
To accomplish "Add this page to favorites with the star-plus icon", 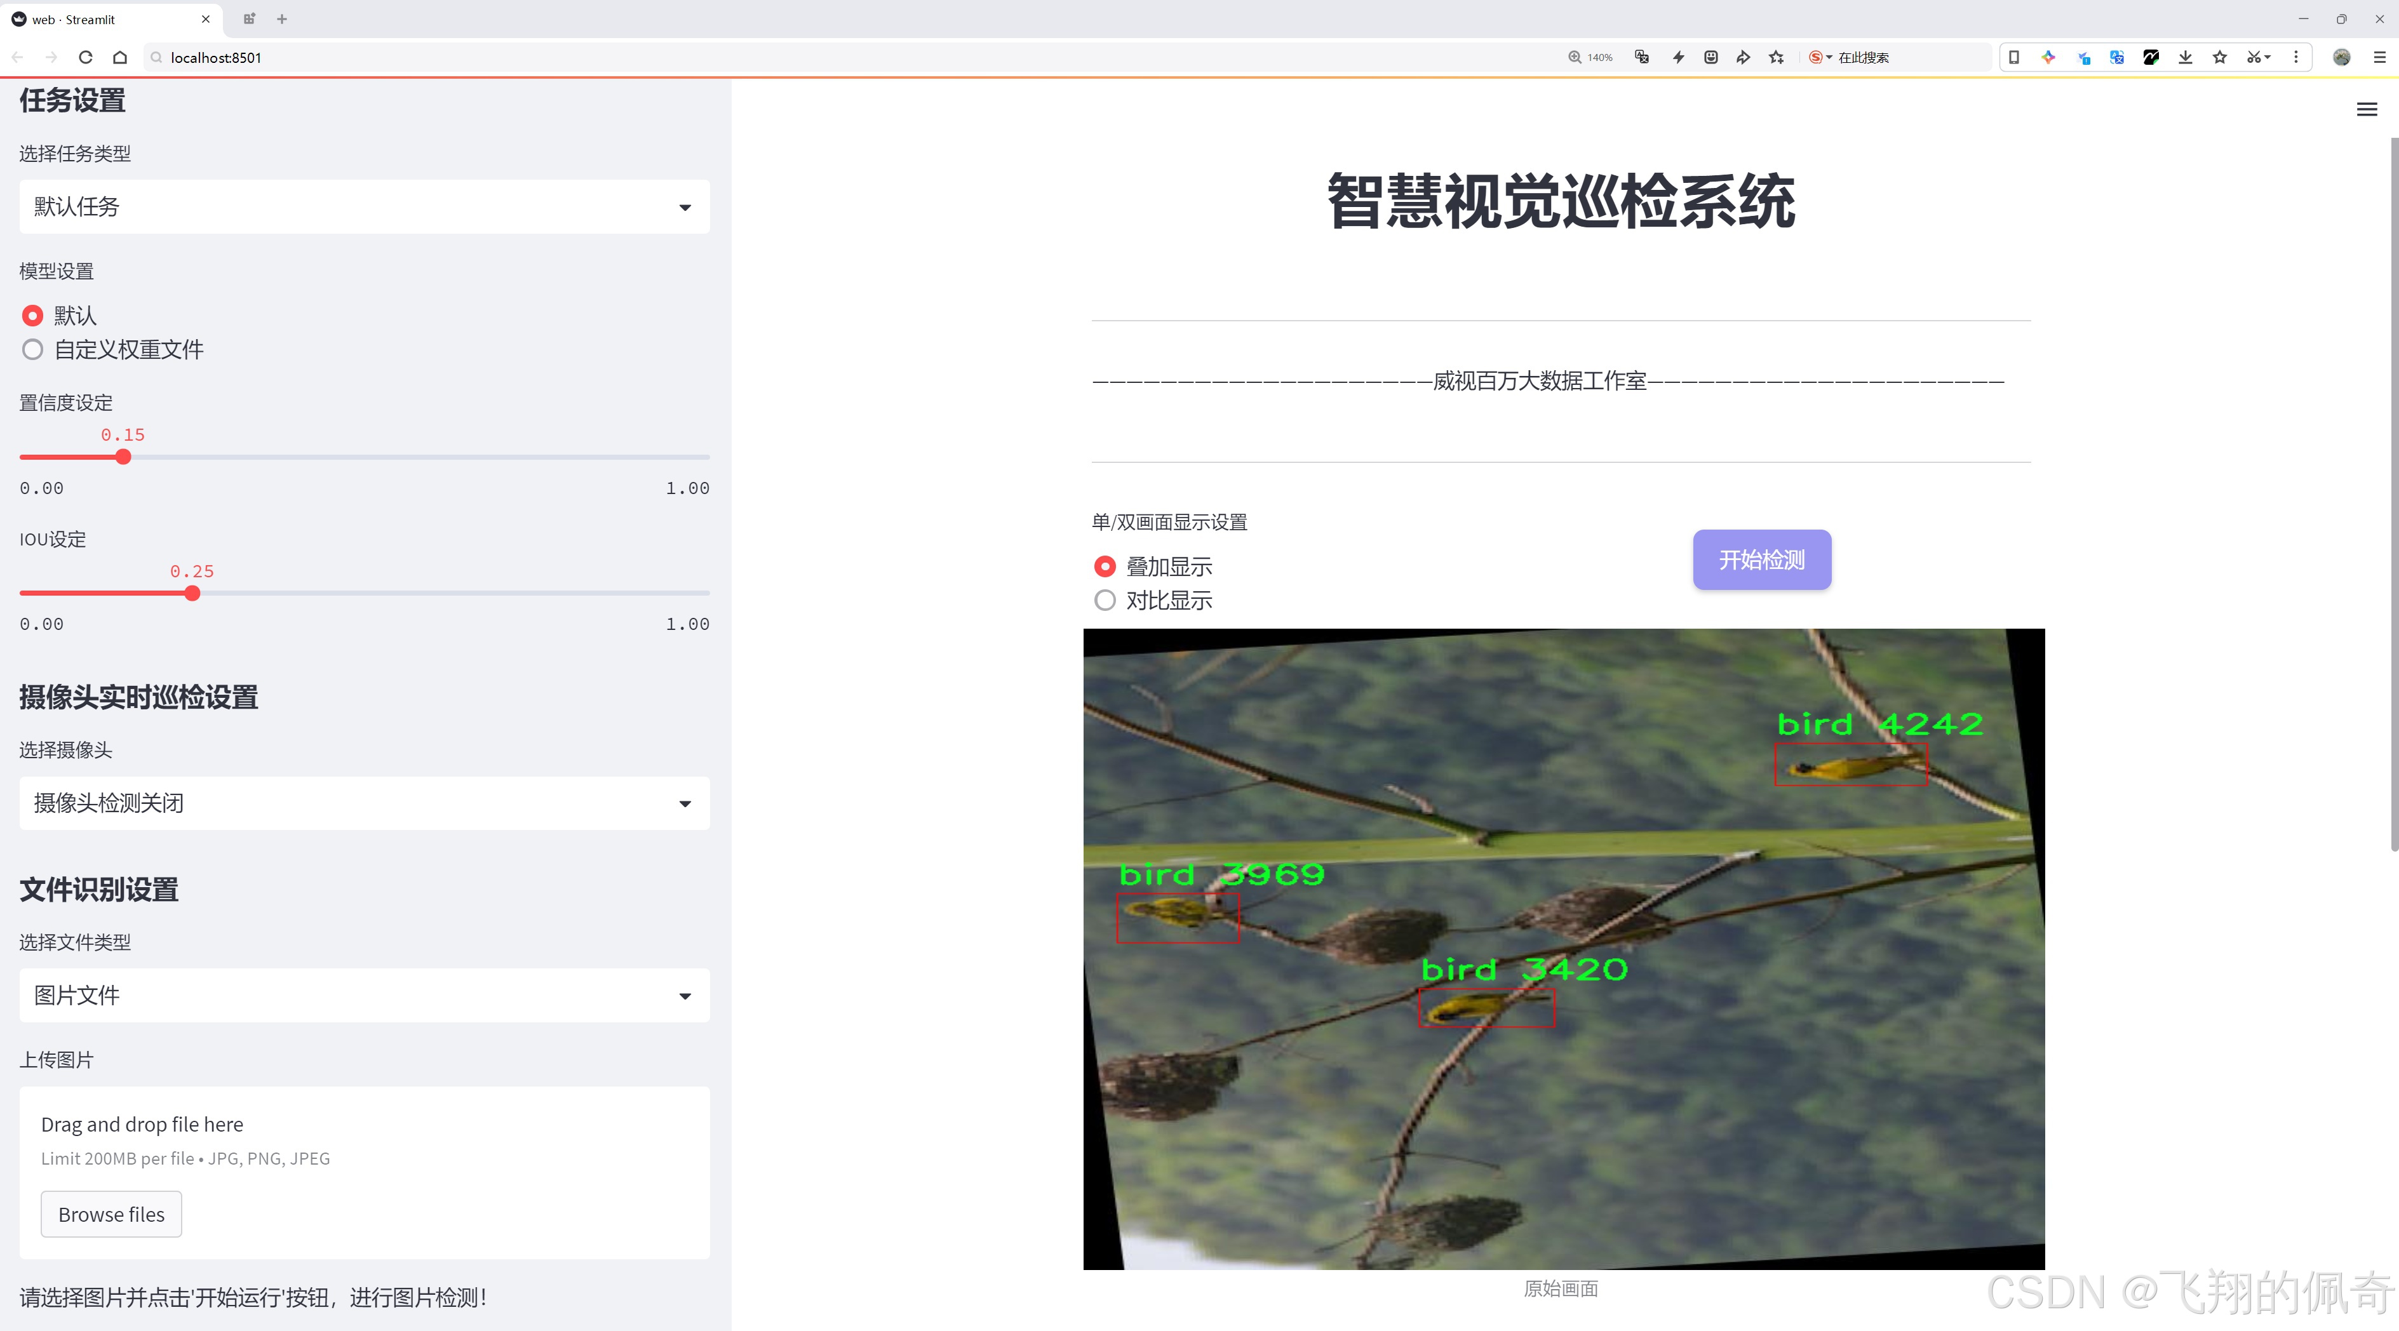I will 1777,57.
